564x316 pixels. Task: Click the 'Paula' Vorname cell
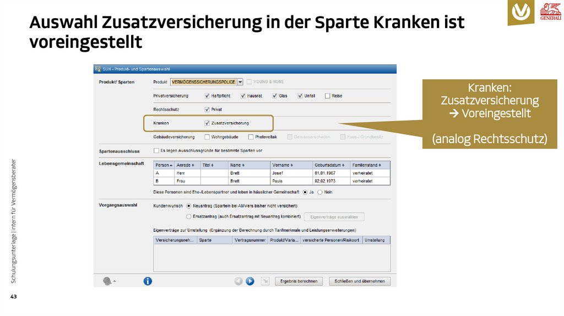(291, 181)
